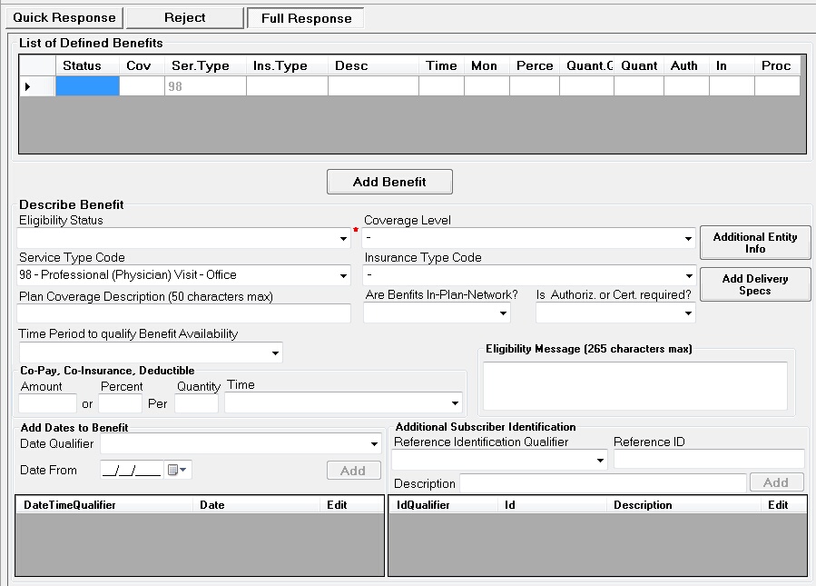The width and height of the screenshot is (816, 586).
Task: Open the Coverage Level dropdown
Action: pos(689,239)
